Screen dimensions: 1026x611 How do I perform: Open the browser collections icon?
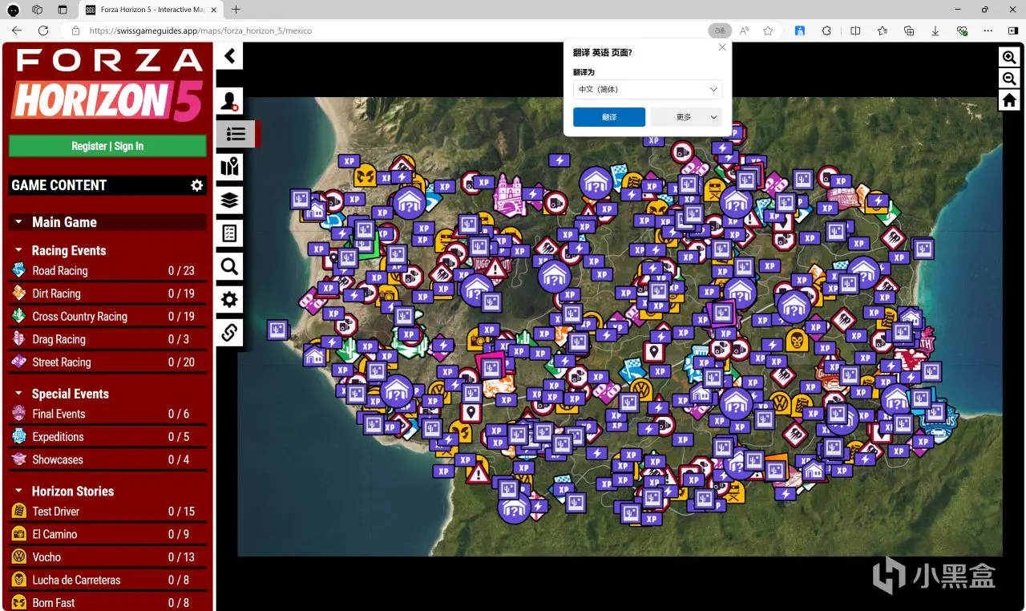coord(909,30)
